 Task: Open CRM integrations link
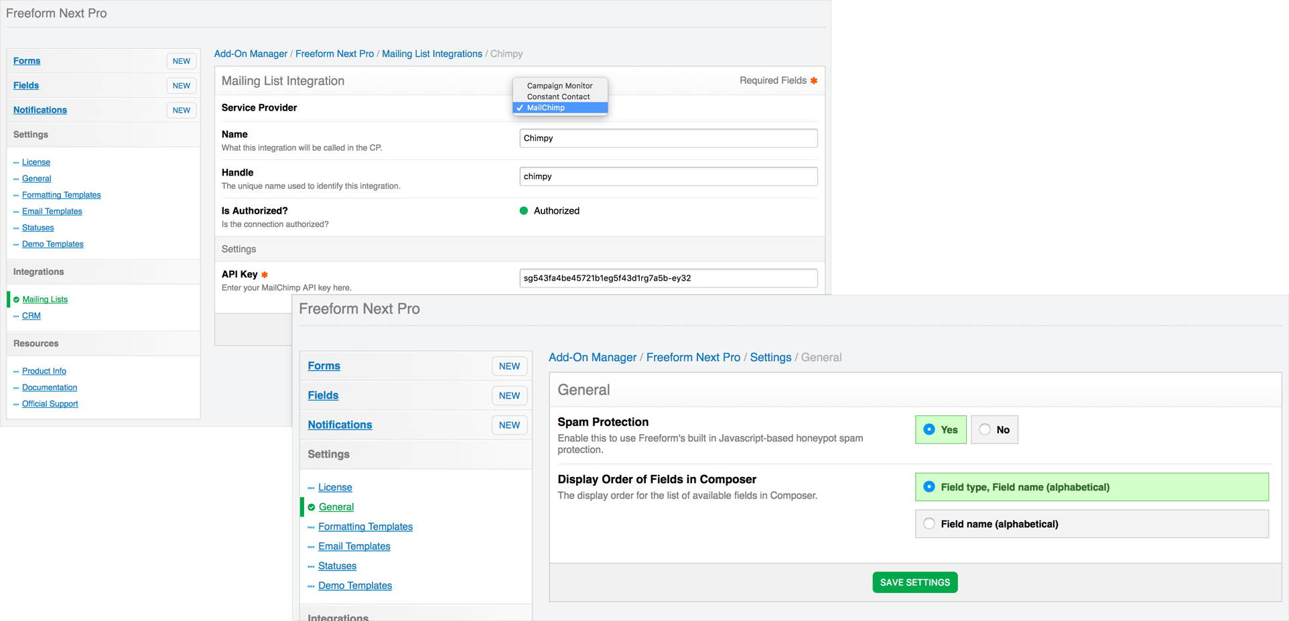coord(31,316)
